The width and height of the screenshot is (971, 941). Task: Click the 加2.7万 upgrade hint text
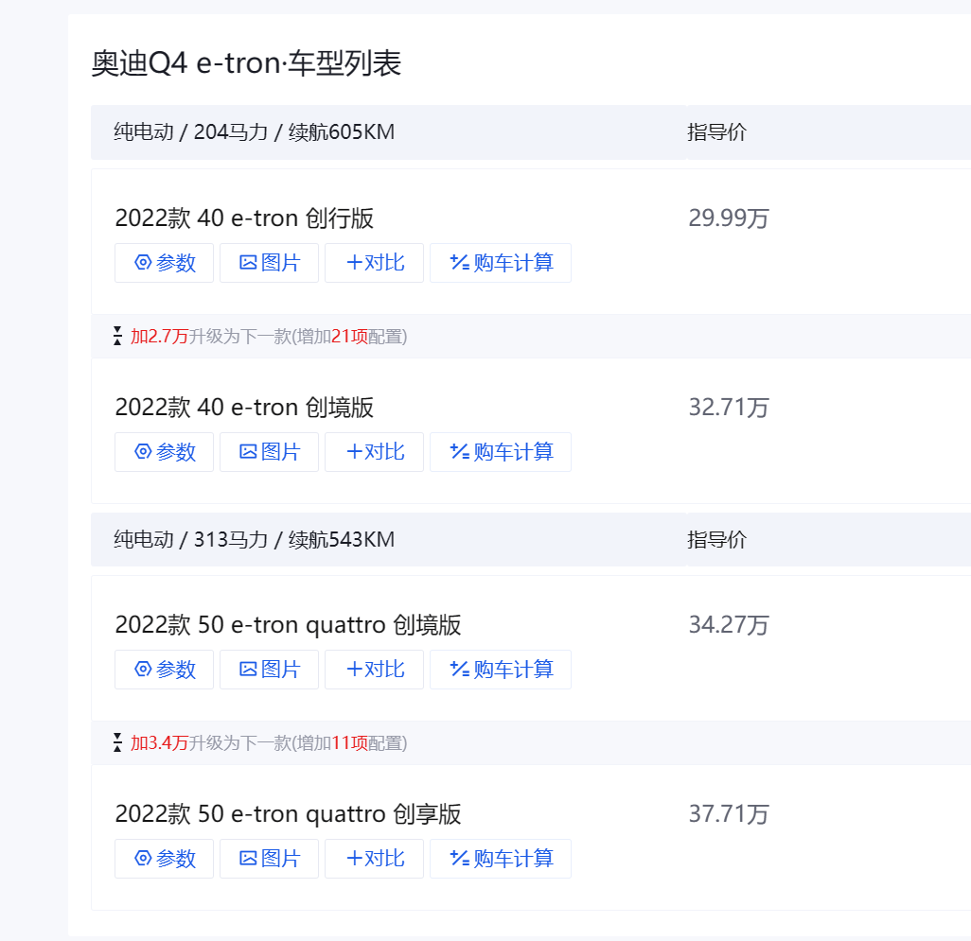[x=268, y=337]
